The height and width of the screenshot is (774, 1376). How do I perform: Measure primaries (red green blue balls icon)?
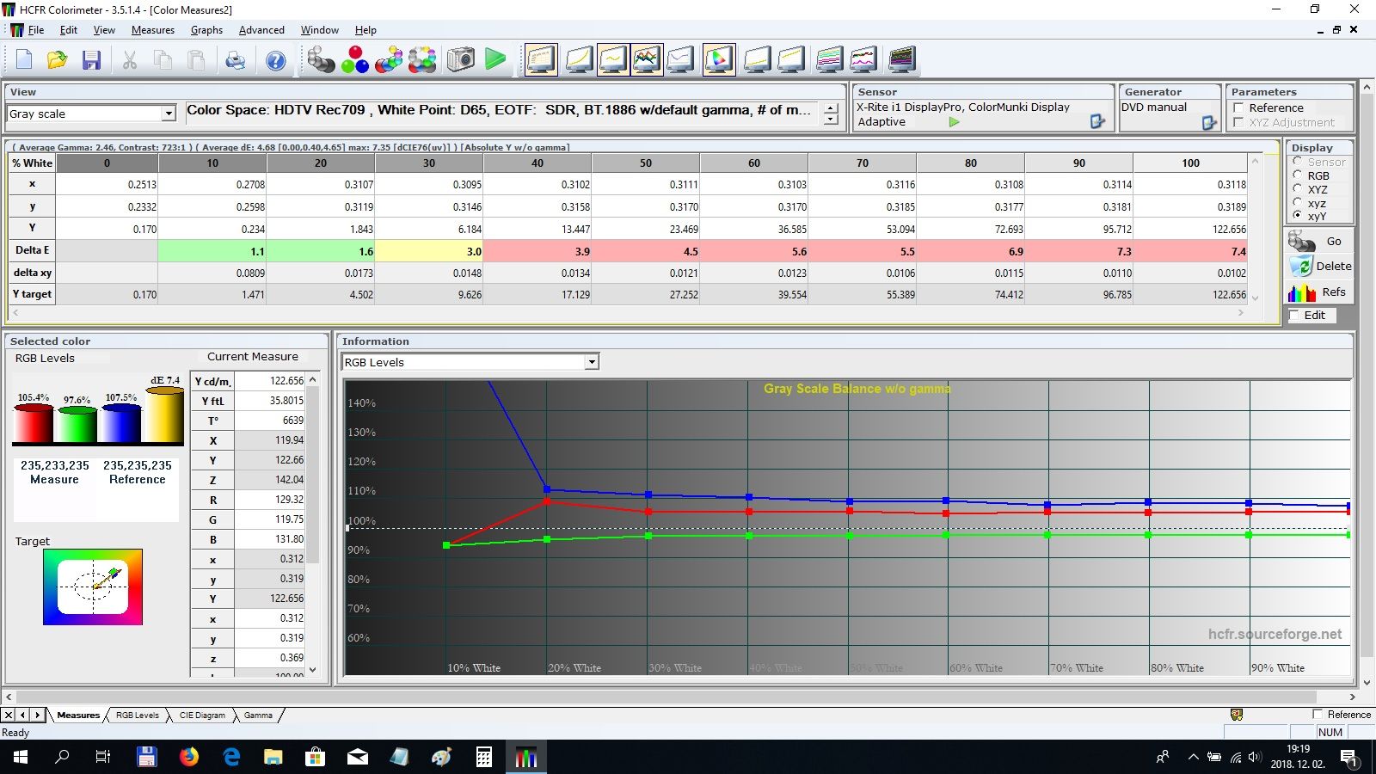354,60
